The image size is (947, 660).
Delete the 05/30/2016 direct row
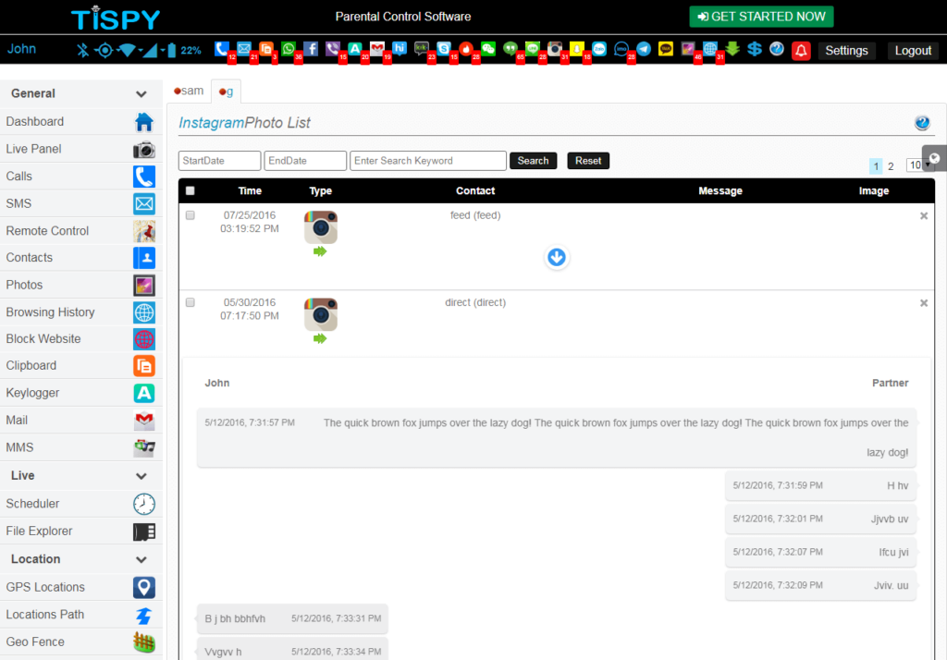[x=924, y=303]
